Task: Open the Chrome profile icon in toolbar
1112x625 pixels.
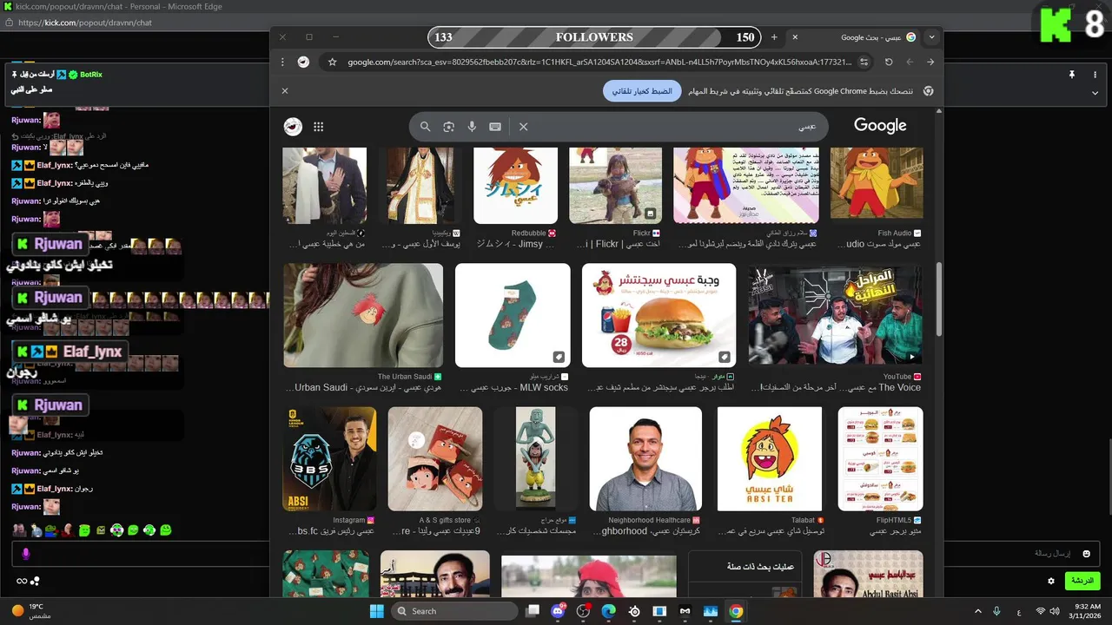Action: tap(303, 62)
